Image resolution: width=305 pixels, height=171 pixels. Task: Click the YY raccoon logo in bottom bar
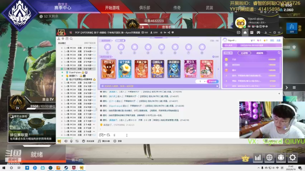coord(59,141)
